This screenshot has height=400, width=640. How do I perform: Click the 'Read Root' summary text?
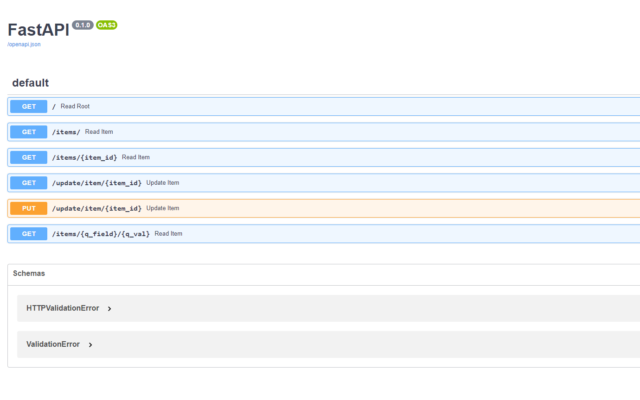(75, 106)
